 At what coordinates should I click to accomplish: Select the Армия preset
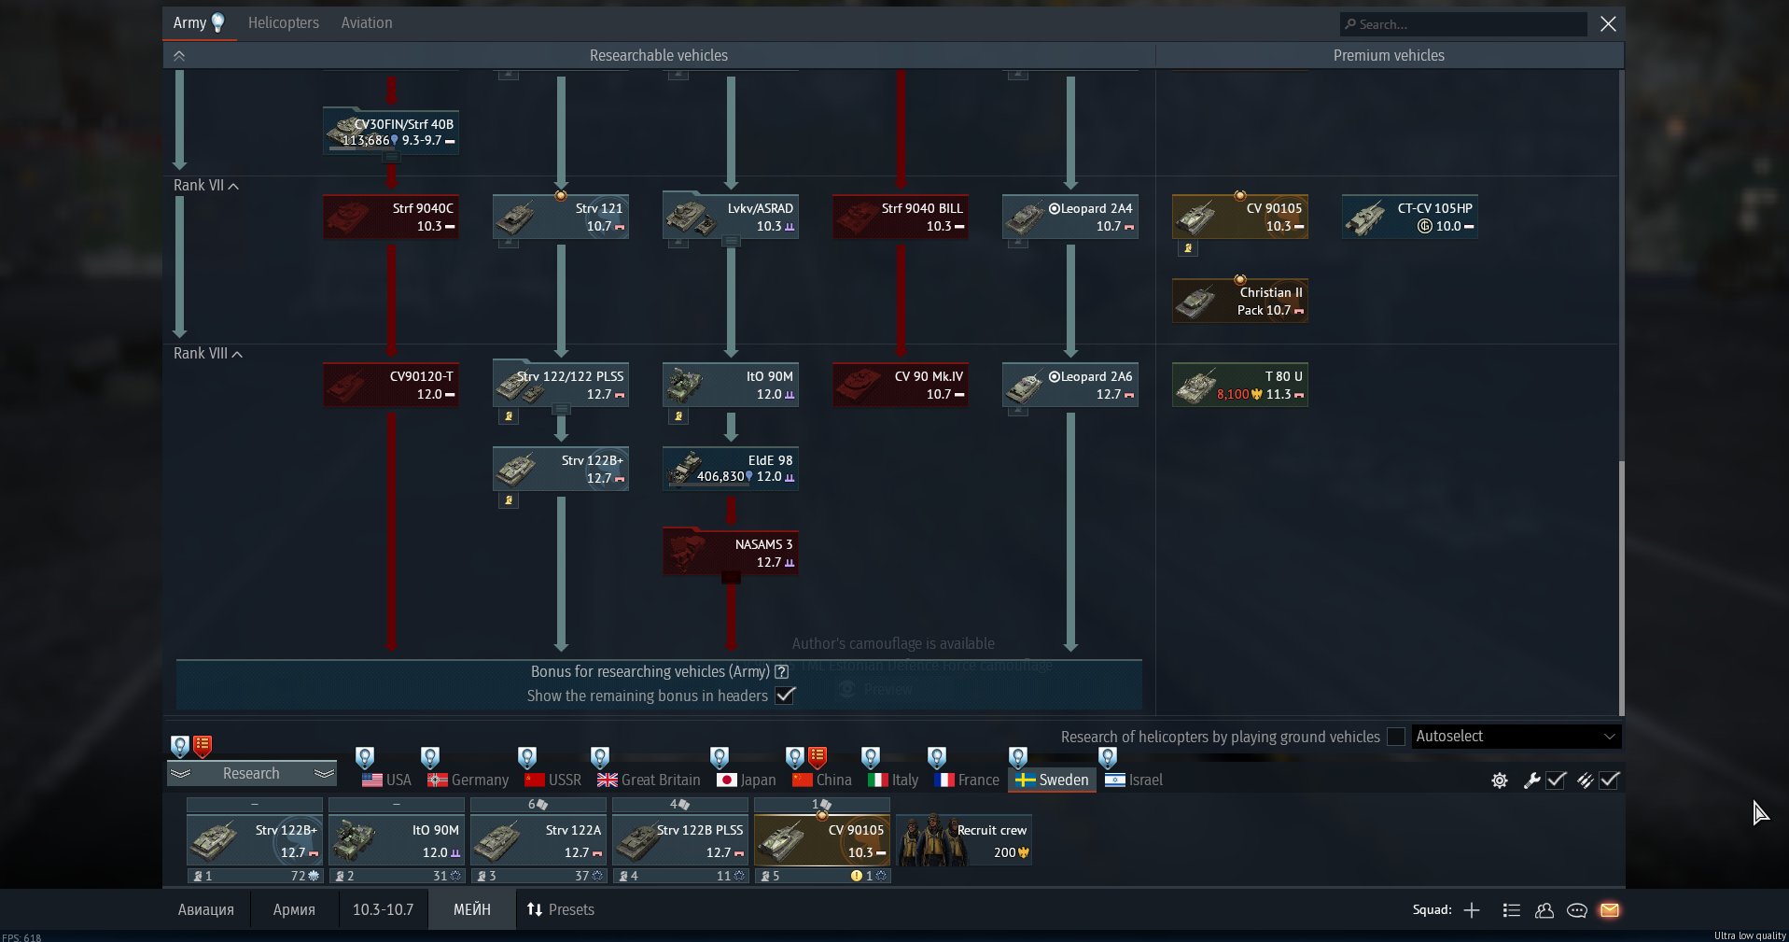[294, 910]
